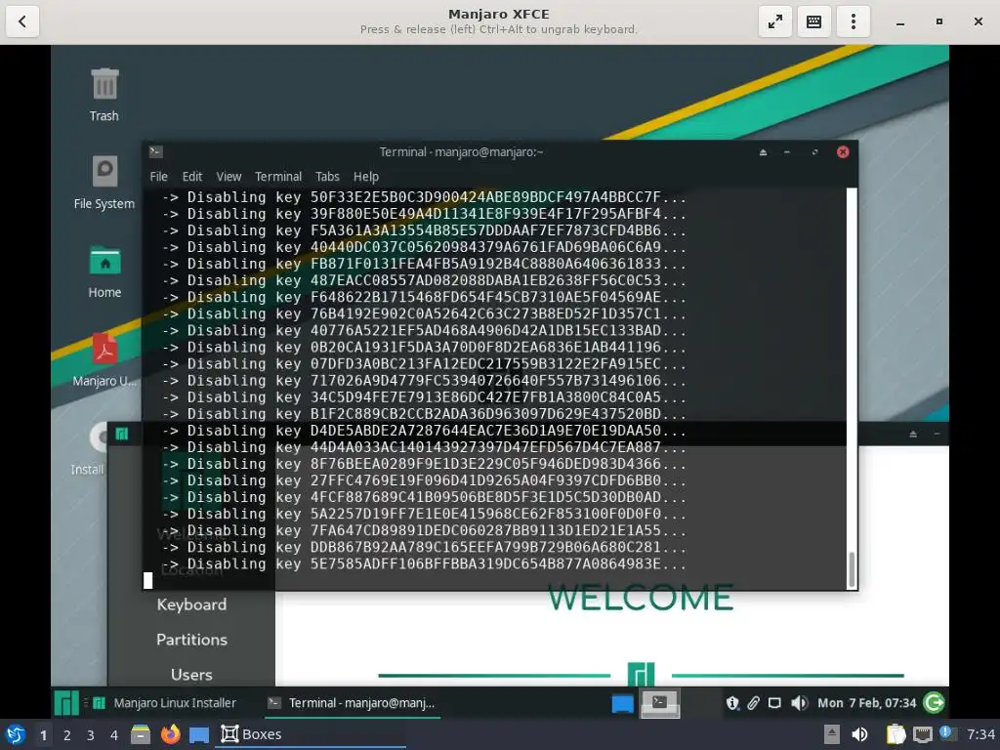1000x750 pixels.
Task: Open the Manjaro User Guide PDF icon
Action: click(104, 360)
